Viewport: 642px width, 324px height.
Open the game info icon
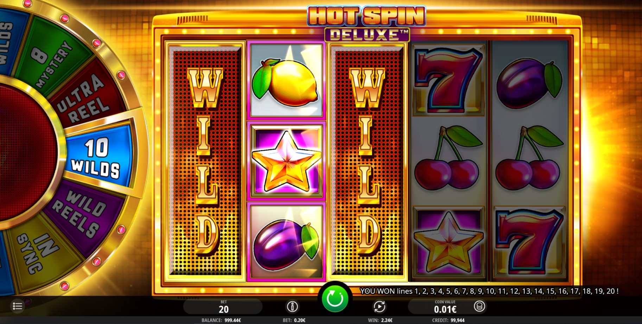[292, 307]
